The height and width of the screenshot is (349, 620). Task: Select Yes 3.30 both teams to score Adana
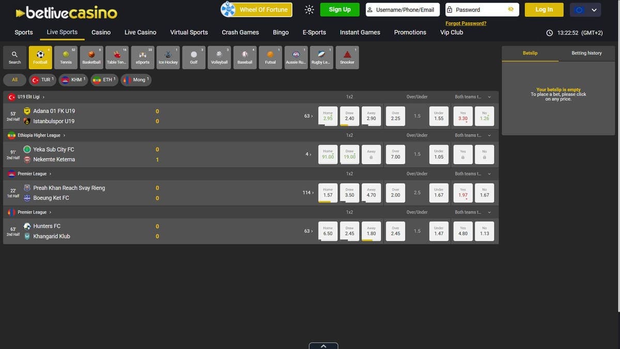point(463,116)
